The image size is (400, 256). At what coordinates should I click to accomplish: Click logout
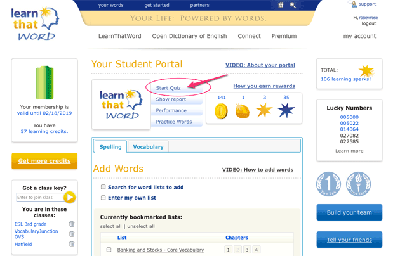(x=369, y=23)
